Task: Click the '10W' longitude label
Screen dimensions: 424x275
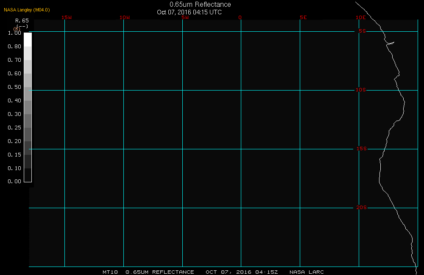Action: (125, 17)
